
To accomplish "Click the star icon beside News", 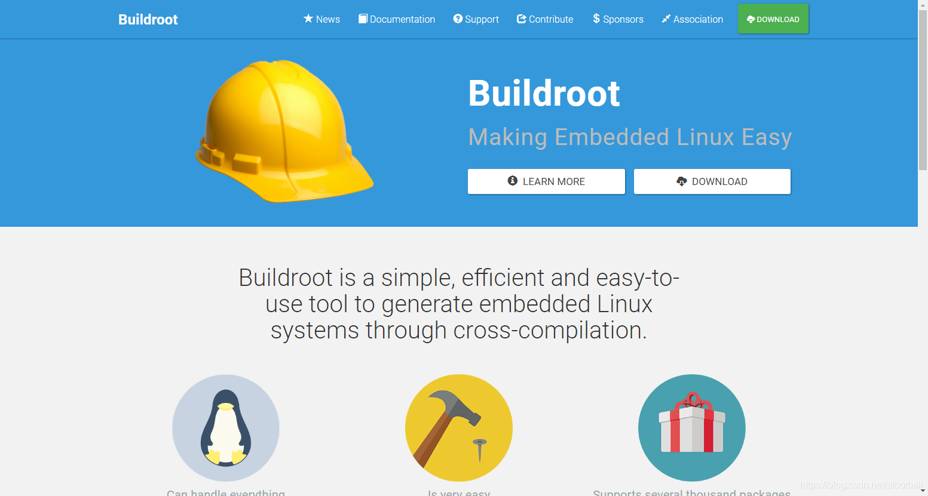I will click(308, 19).
